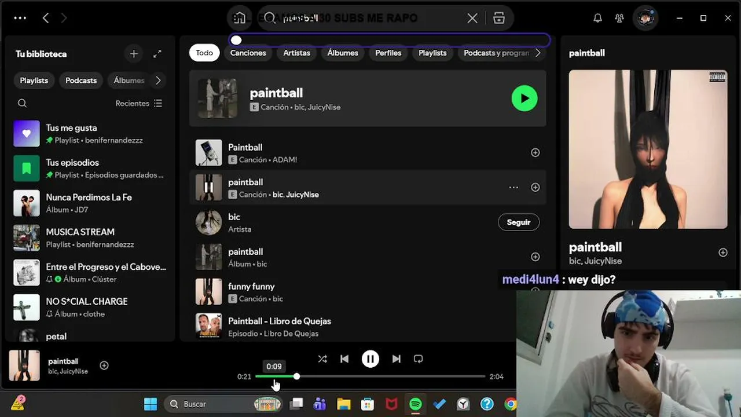This screenshot has width=741, height=417.
Task: Show more search filter tabs
Action: [x=538, y=53]
